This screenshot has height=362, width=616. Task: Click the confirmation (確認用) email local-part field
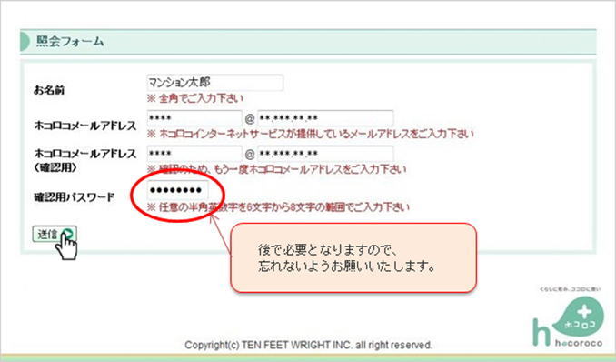(x=194, y=154)
